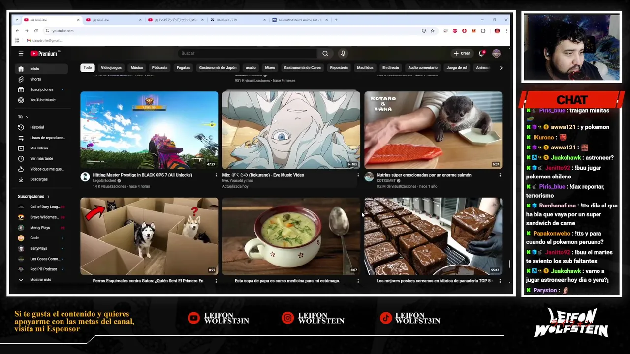Open options menu for Nutrias salmón video

[x=500, y=175]
